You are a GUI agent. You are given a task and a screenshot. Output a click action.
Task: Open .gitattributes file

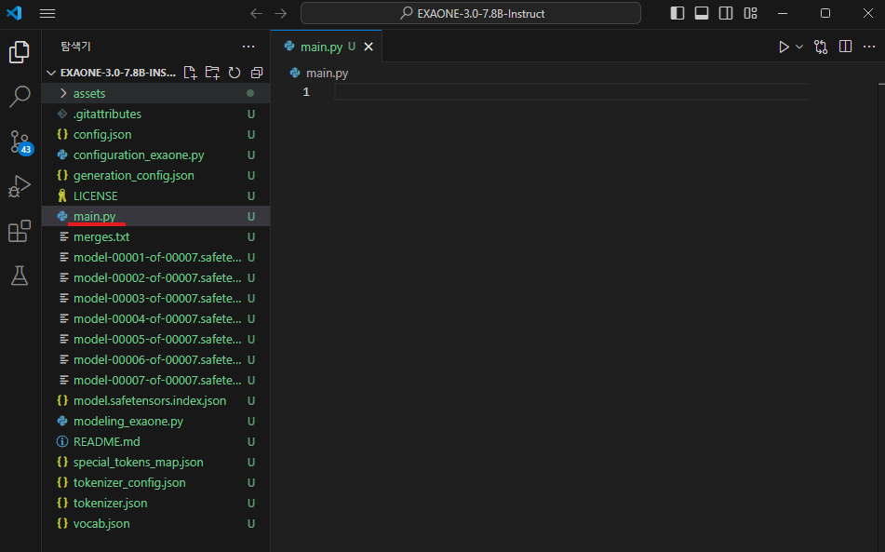tap(155, 114)
